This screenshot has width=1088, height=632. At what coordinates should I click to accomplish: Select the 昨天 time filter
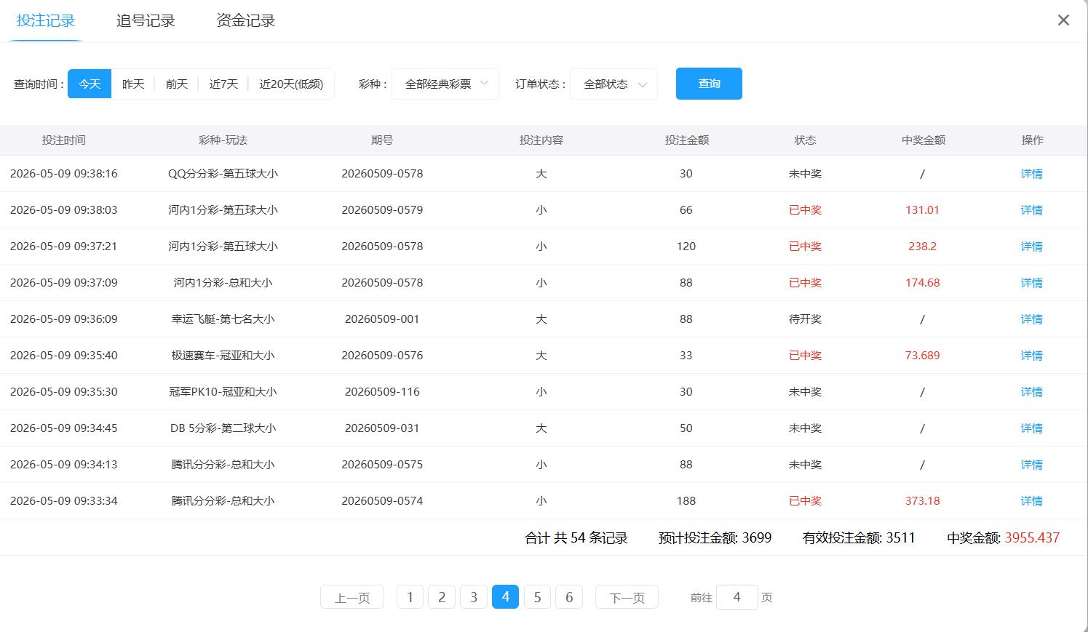pyautogui.click(x=133, y=84)
